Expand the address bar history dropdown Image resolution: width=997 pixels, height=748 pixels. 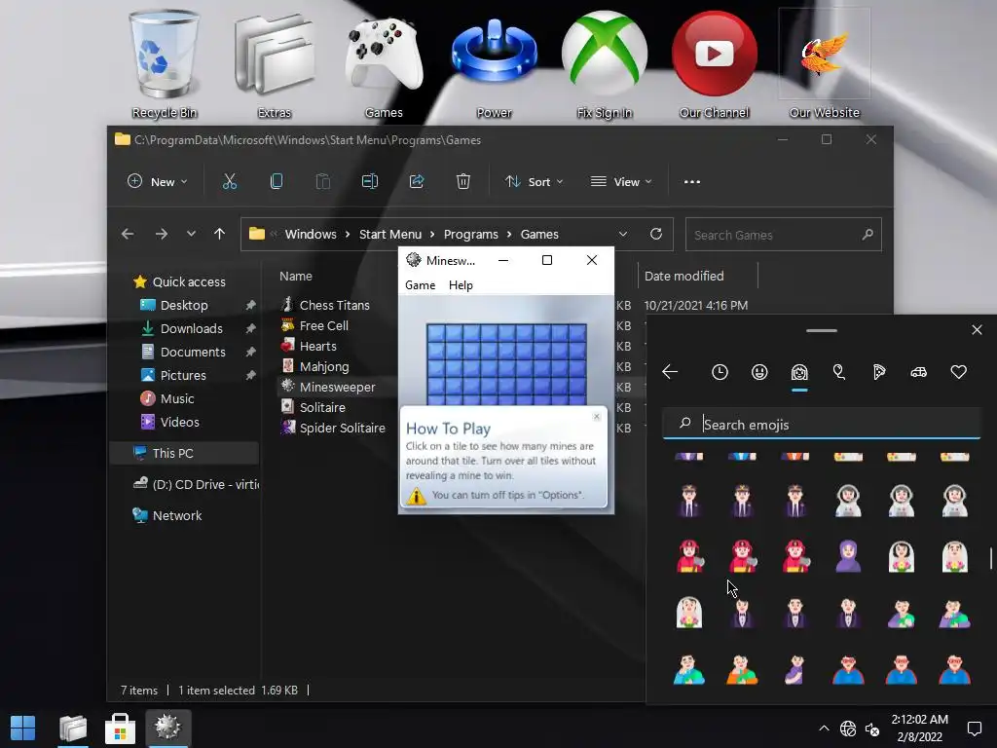coord(623,234)
